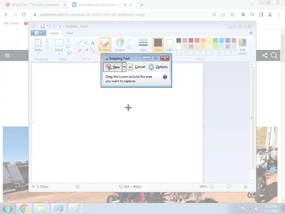This screenshot has height=214, width=285.
Task: Click Redo in Paint quick access toolbar
Action: coord(55,26)
